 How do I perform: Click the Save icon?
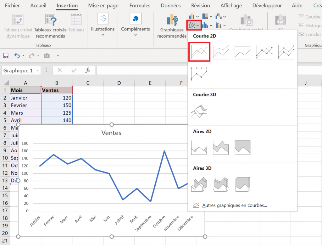pyautogui.click(x=6, y=55)
